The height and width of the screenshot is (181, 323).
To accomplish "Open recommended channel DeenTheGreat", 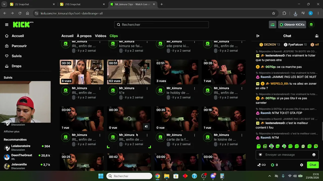I will [27, 157].
